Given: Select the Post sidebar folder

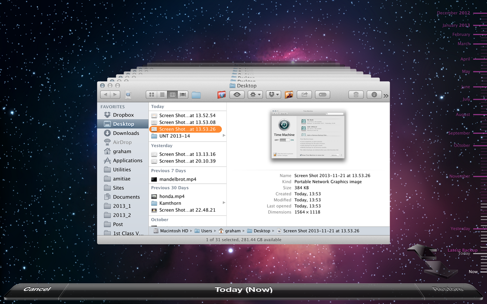Looking at the screenshot, I should 123,224.
